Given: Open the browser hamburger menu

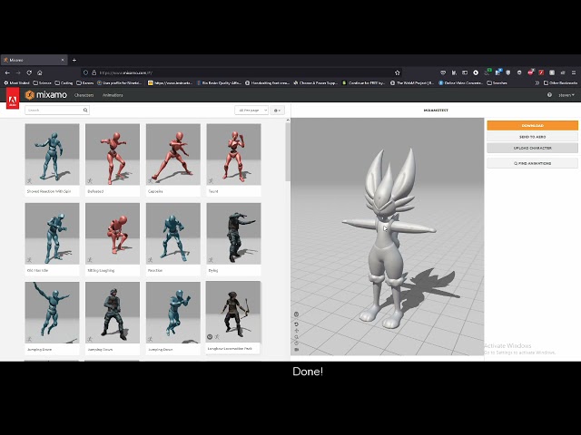Looking at the screenshot, I should pyautogui.click(x=574, y=72).
